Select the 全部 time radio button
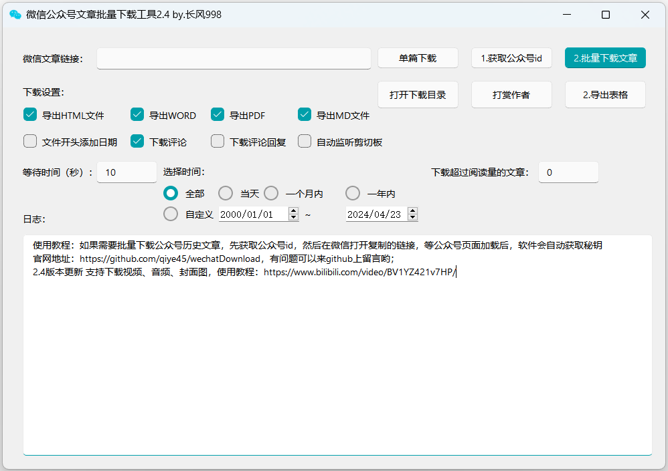The width and height of the screenshot is (668, 471). [x=171, y=194]
